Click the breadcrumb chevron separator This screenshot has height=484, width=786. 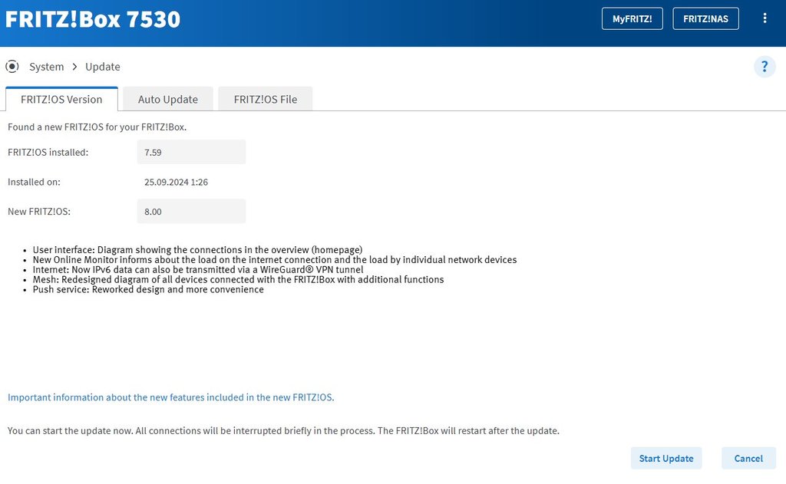74,67
